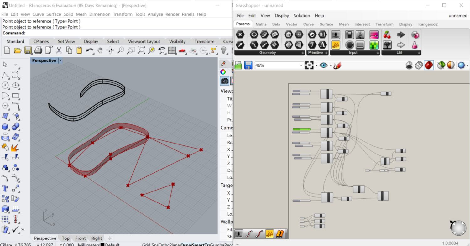Image resolution: width=470 pixels, height=246 pixels.
Task: Click the cherry icon in Util panel
Action: pos(387,35)
